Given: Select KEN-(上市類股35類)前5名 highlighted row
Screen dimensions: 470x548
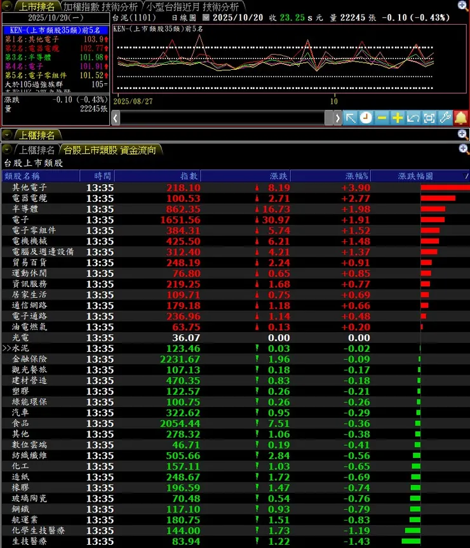Looking at the screenshot, I should 55,30.
